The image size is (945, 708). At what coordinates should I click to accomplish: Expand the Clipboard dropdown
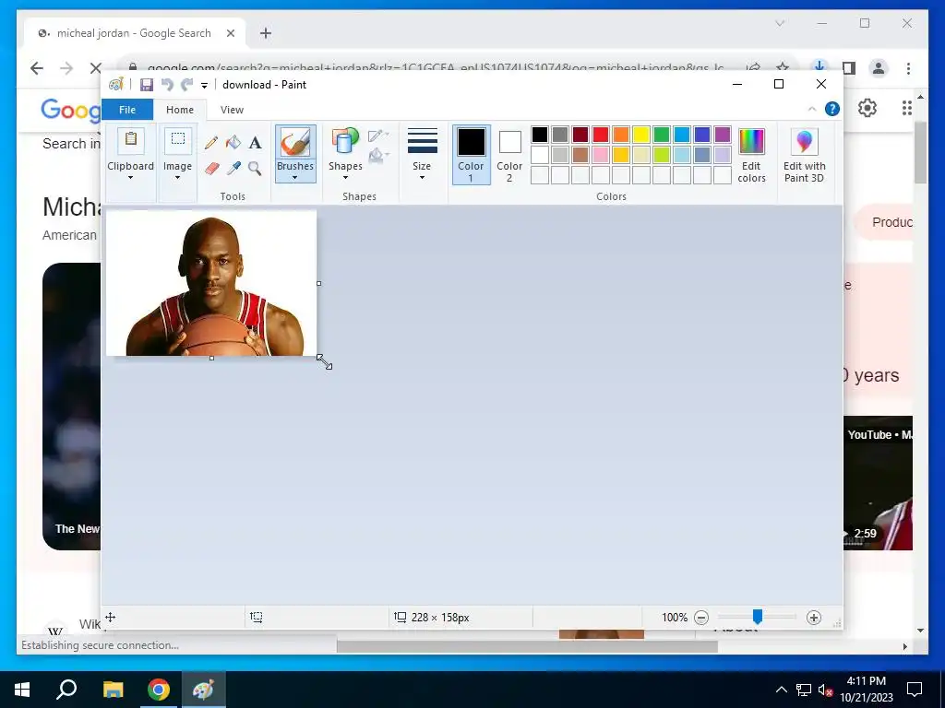pos(130,178)
